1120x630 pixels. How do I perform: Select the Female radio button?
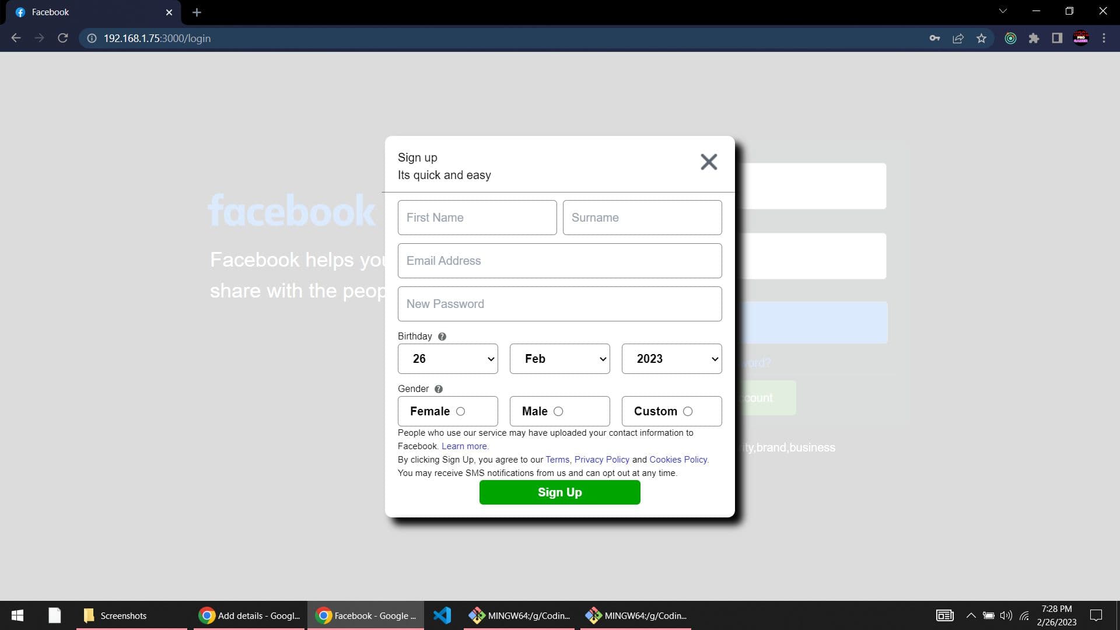click(x=460, y=411)
